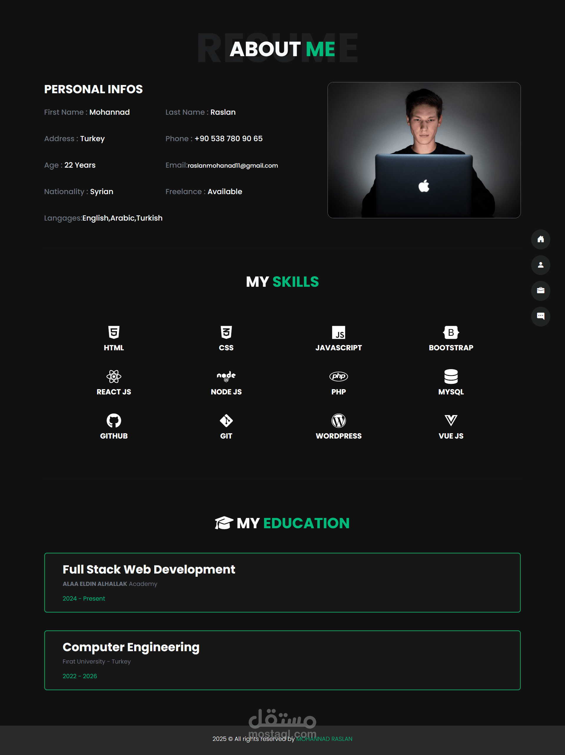
Task: Select the Full Stack Web Development card
Action: point(282,582)
